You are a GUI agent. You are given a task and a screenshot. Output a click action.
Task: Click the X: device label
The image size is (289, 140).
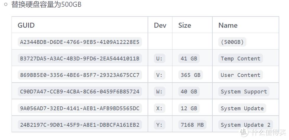pyautogui.click(x=159, y=108)
